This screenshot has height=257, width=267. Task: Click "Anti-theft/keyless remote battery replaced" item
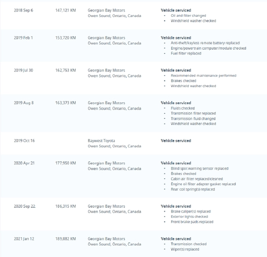[x=205, y=43]
